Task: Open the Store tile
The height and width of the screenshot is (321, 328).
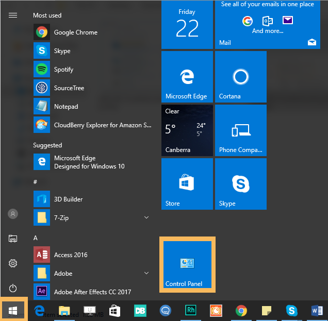Action: click(187, 184)
